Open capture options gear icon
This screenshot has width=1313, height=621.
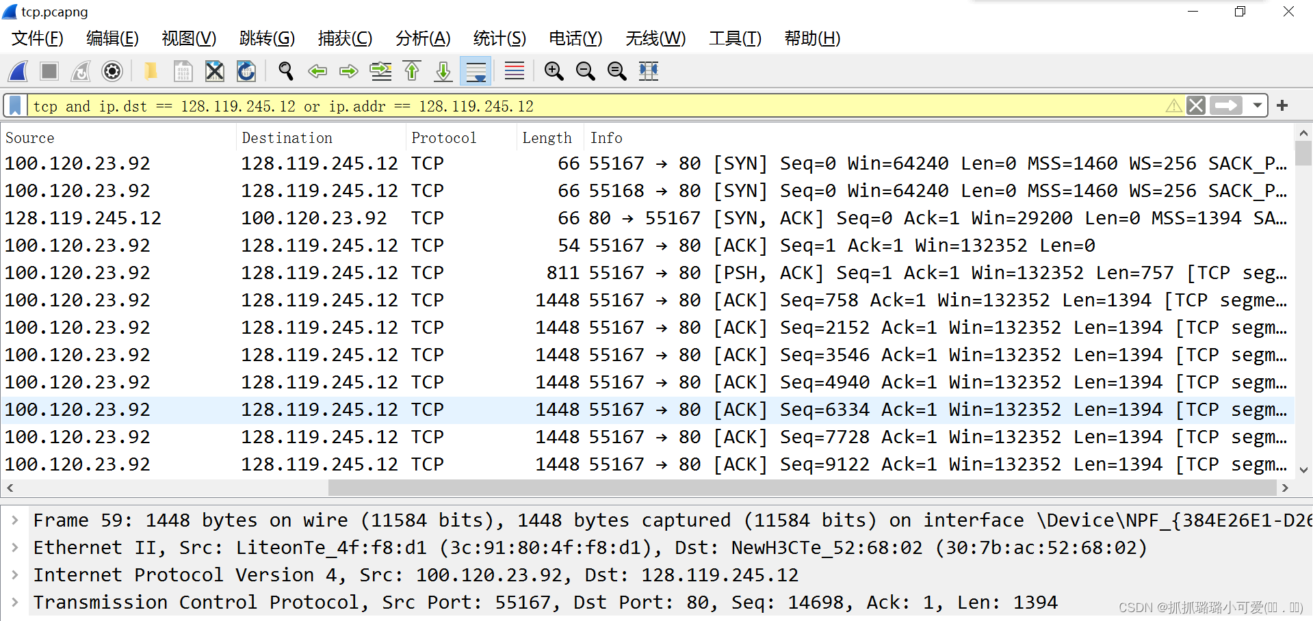[x=112, y=71]
